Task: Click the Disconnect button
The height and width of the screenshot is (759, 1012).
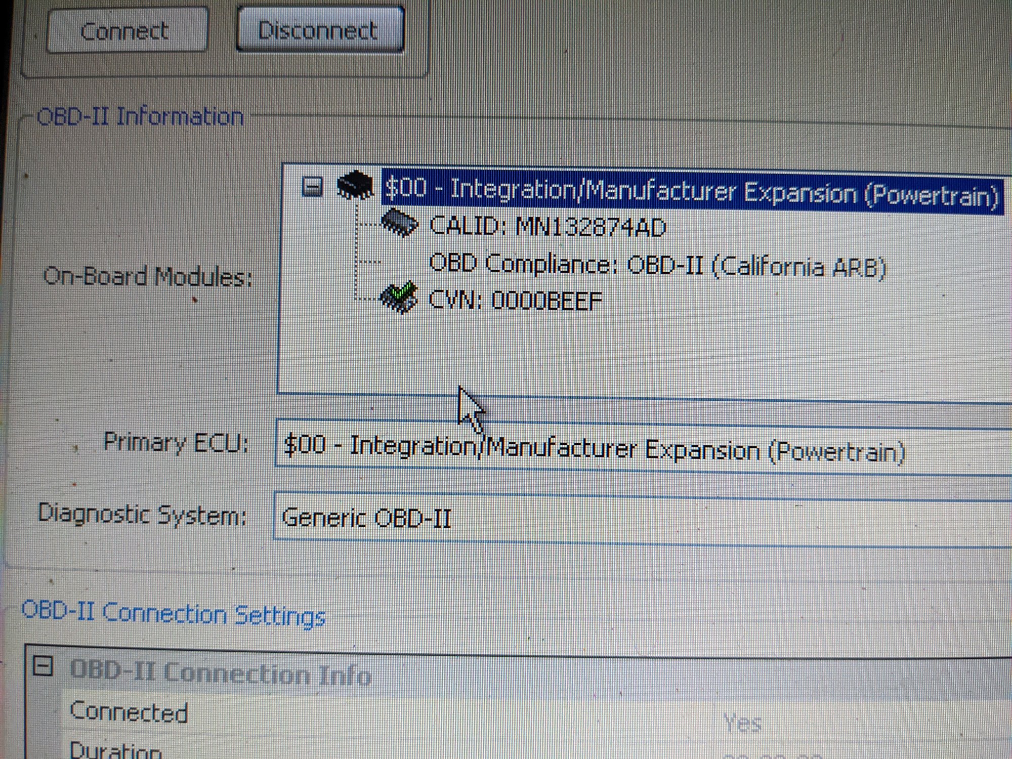Action: click(320, 29)
